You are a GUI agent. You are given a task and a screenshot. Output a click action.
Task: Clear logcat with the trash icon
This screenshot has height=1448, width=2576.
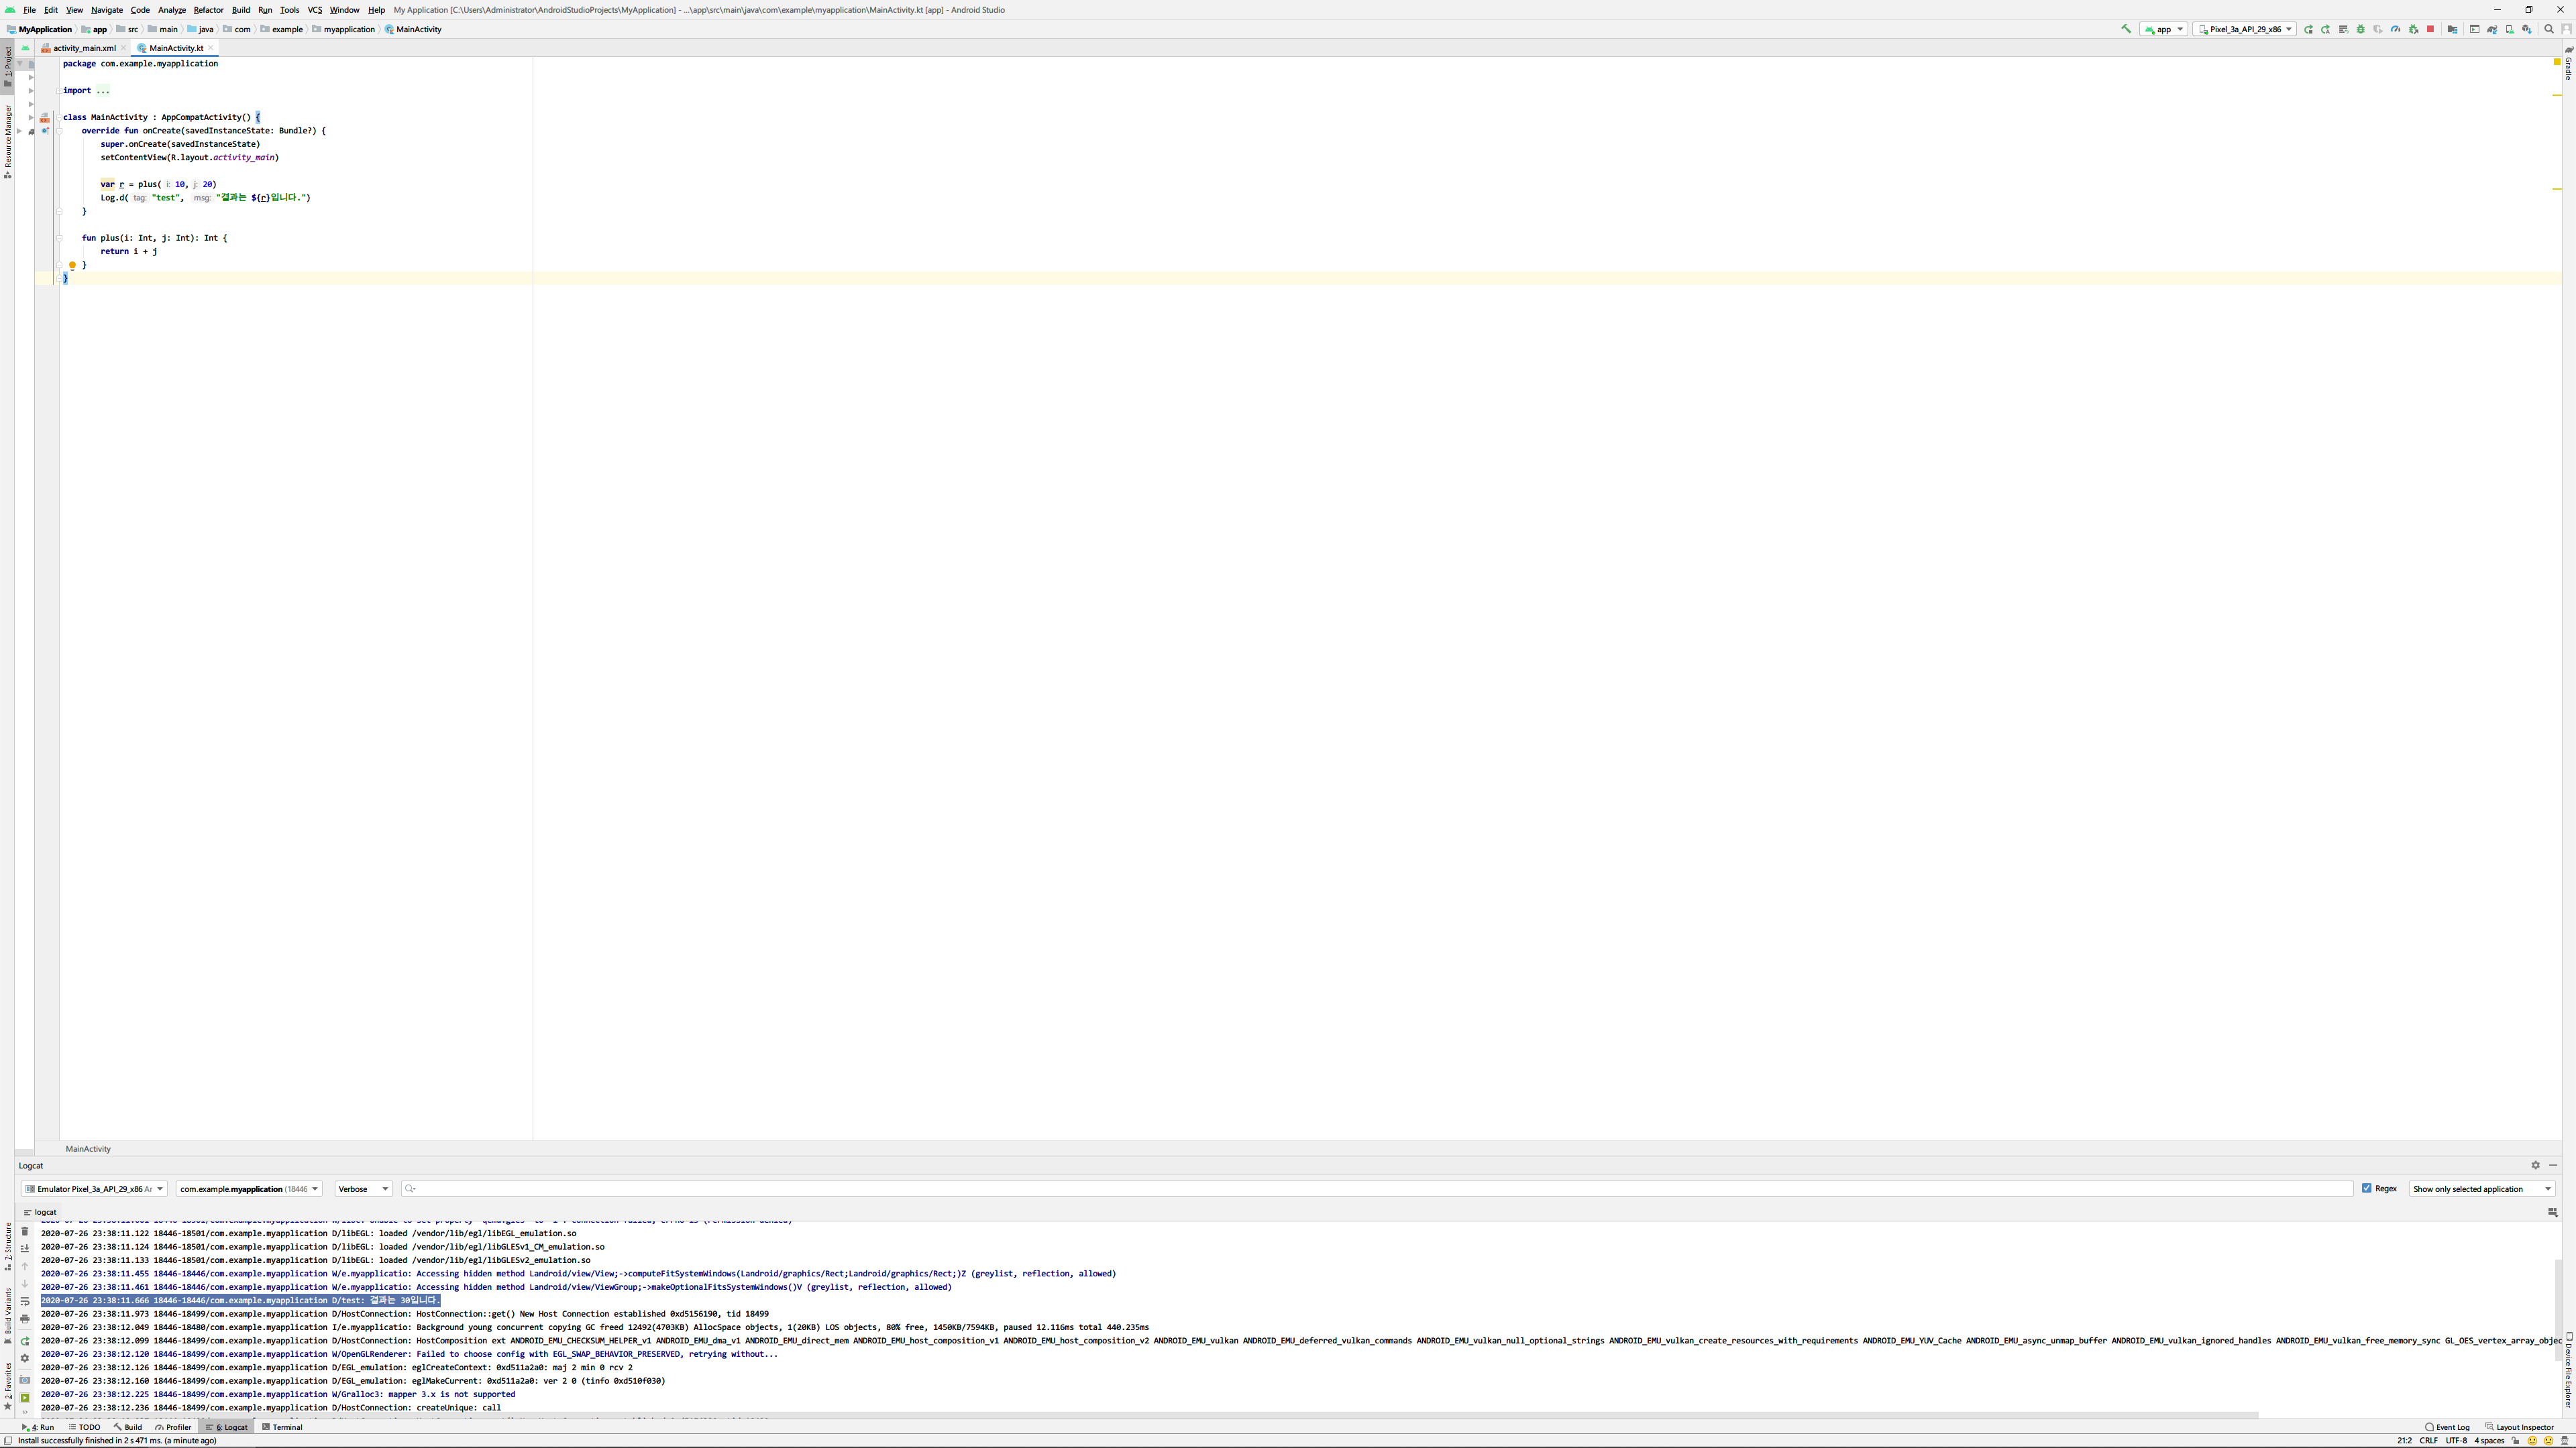[25, 1231]
